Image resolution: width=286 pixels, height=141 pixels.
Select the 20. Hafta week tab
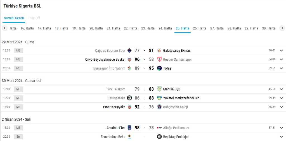click(x=96, y=28)
